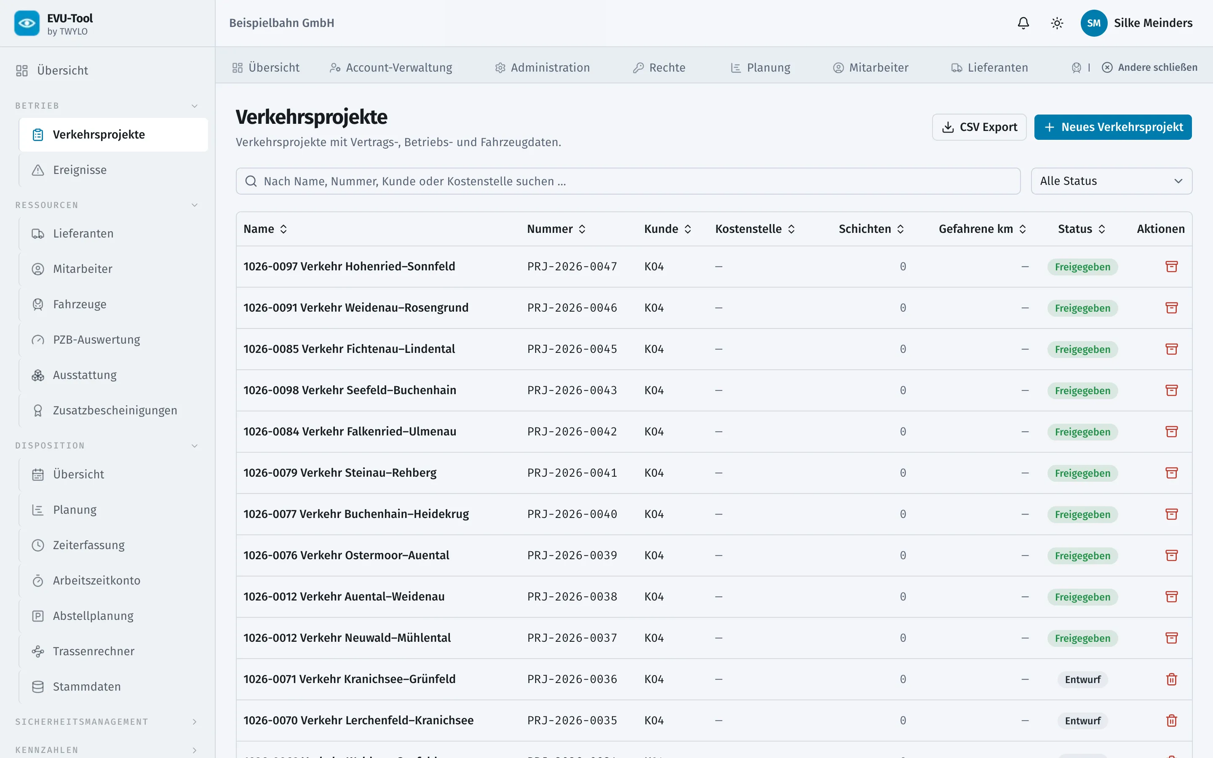Archive project Neuwald–Mühlental
The width and height of the screenshot is (1213, 758).
[1171, 638]
